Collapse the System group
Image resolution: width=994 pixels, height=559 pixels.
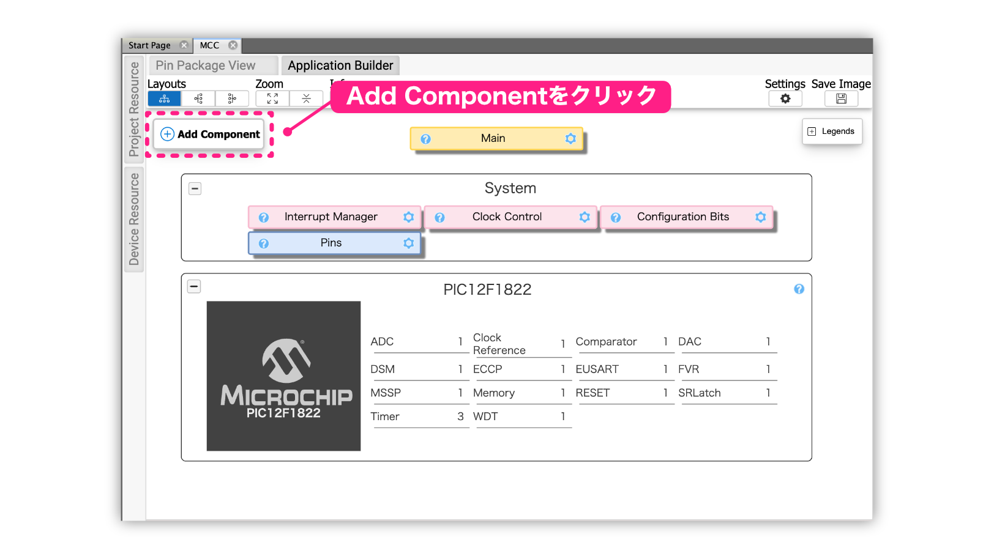click(195, 189)
